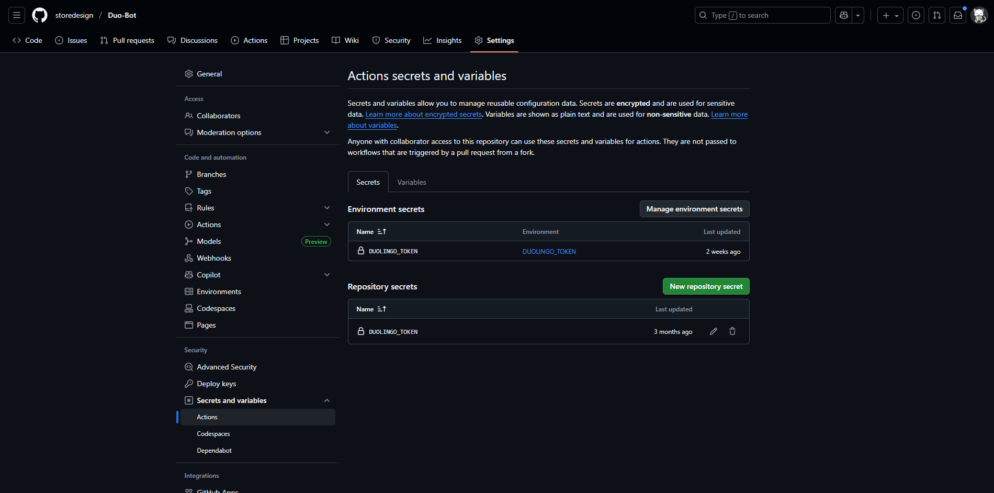Open the Insights tab
The image size is (994, 493).
[443, 40]
